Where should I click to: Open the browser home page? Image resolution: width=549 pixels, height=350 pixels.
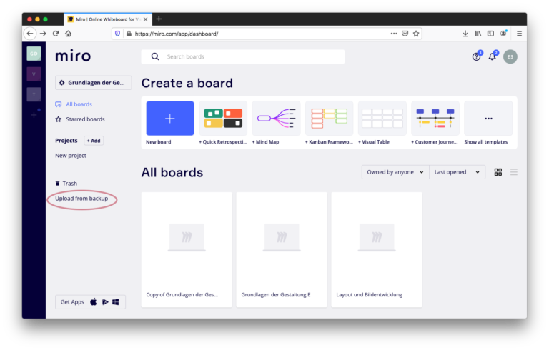pos(69,34)
